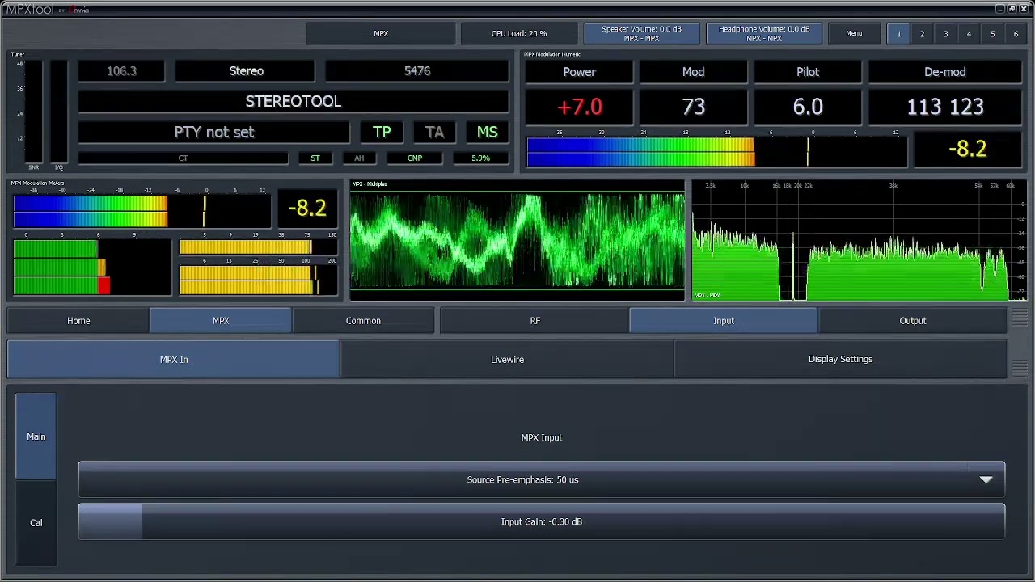
Task: Go to the Output tab
Action: 912,321
